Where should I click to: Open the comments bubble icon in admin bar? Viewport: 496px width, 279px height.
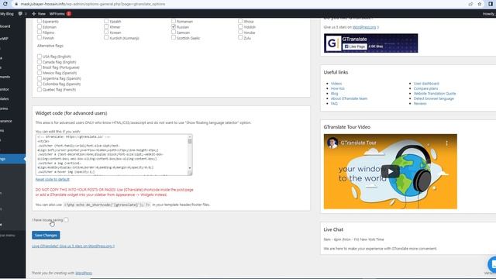(x=21, y=14)
